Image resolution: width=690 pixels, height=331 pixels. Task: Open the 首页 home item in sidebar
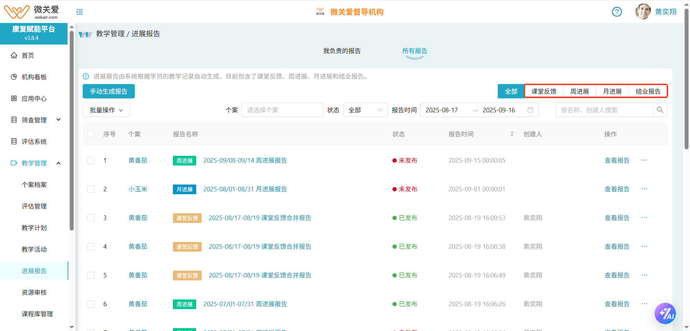coord(28,55)
